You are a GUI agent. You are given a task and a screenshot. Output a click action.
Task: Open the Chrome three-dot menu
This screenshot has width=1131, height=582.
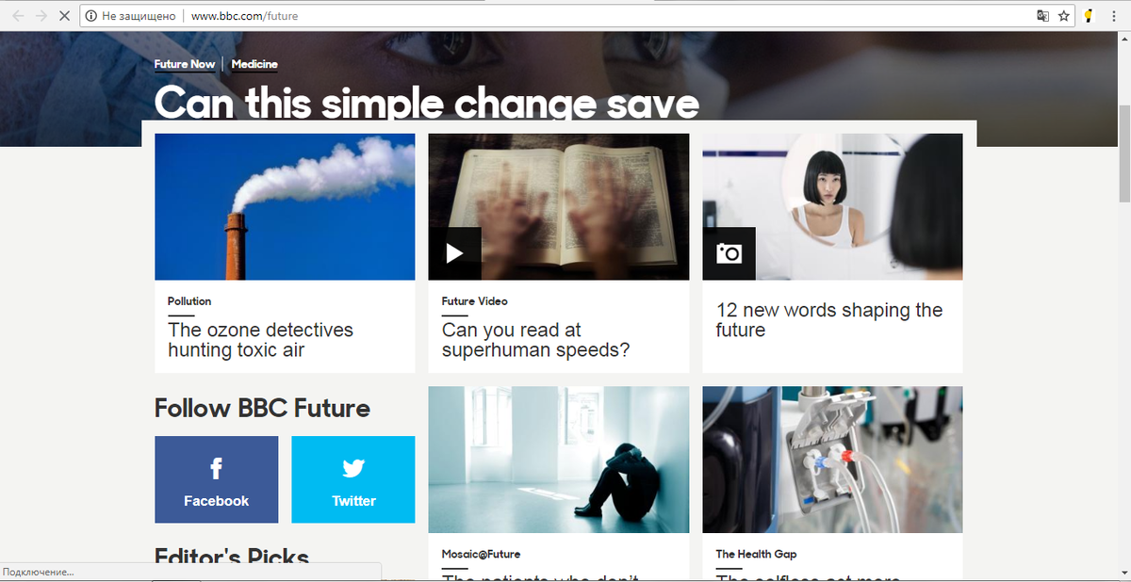point(1114,16)
